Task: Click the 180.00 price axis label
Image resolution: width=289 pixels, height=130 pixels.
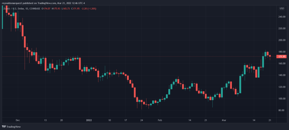Action: (x=282, y=52)
